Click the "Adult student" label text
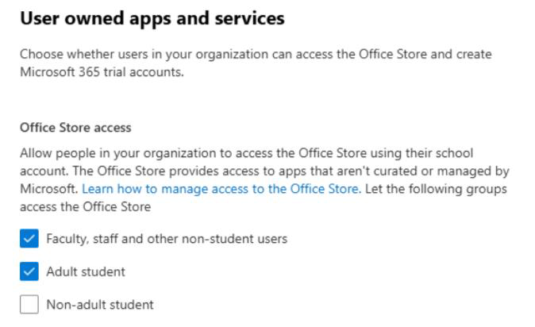The image size is (535, 327). (86, 272)
